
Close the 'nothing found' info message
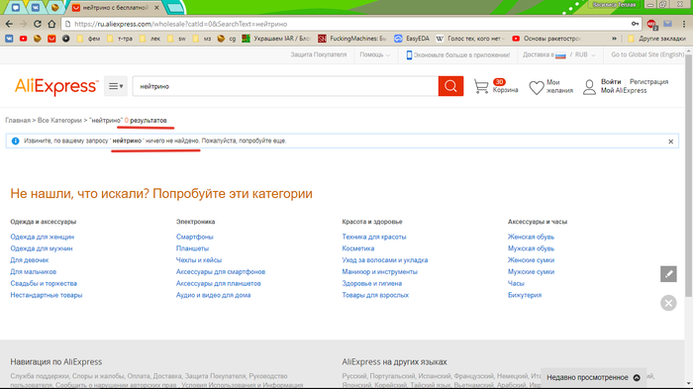pos(670,142)
